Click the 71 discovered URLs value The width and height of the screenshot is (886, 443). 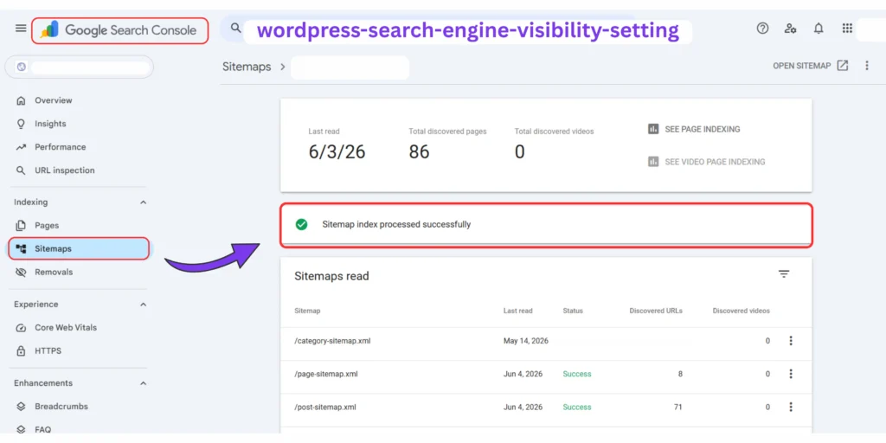point(678,407)
